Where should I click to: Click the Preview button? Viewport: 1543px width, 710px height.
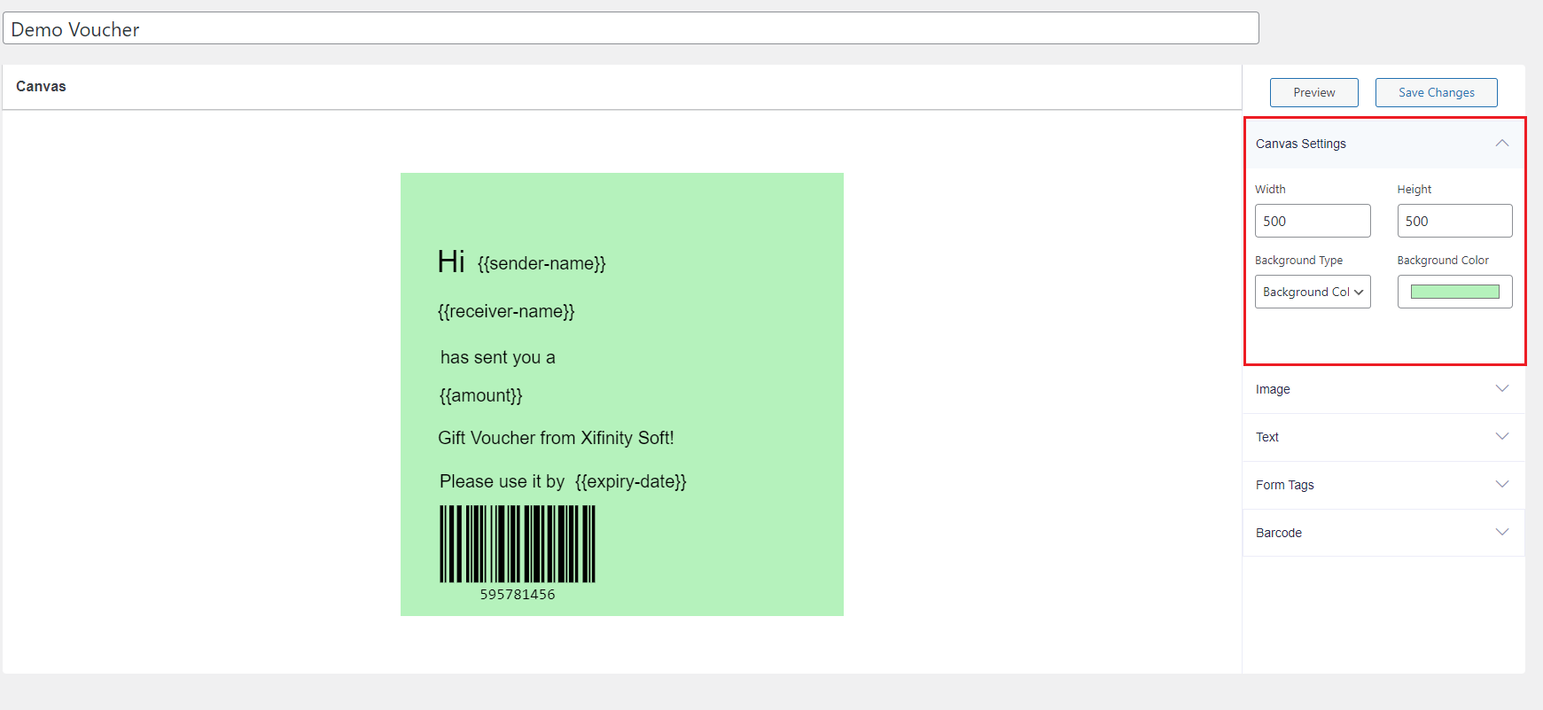(x=1313, y=92)
